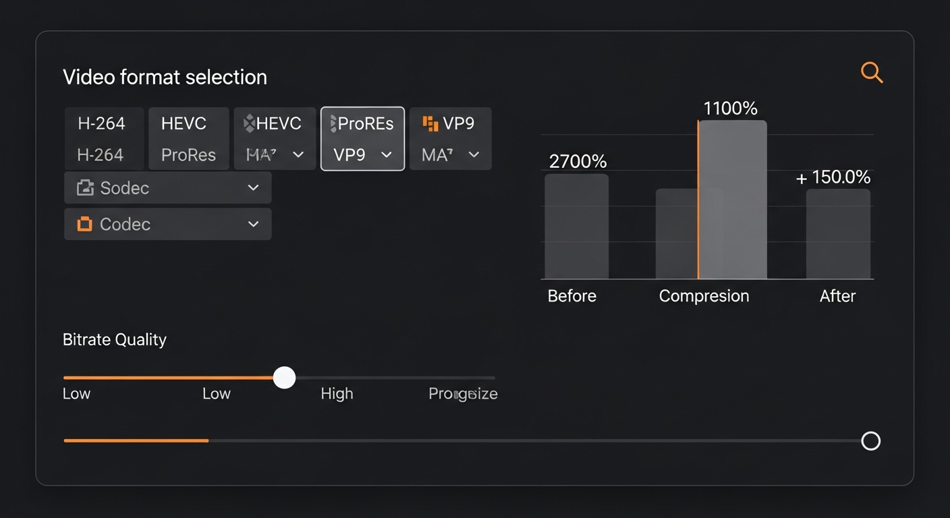
Task: Select the H-264 format tile
Action: click(103, 138)
